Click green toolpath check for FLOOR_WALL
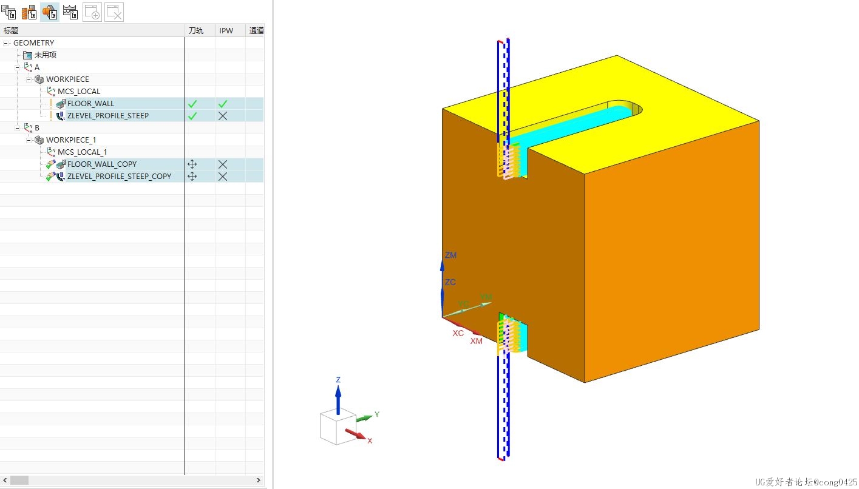 point(192,104)
